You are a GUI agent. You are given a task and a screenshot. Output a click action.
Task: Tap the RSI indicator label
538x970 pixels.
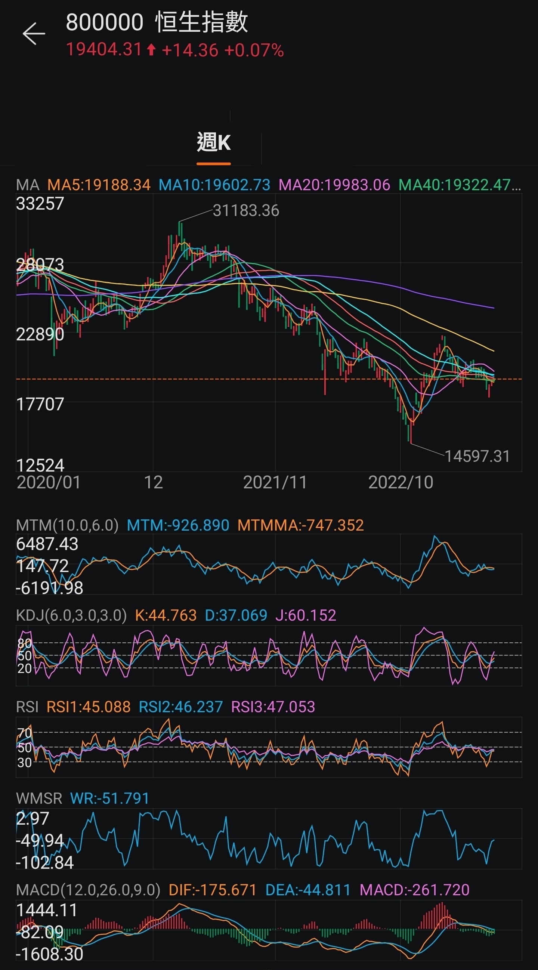point(28,707)
